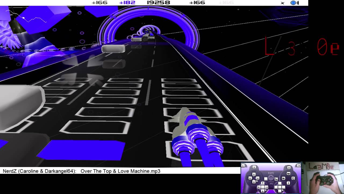Click the D-pad up arrow on controller overlay
The image size is (344, 194).
pos(254,174)
